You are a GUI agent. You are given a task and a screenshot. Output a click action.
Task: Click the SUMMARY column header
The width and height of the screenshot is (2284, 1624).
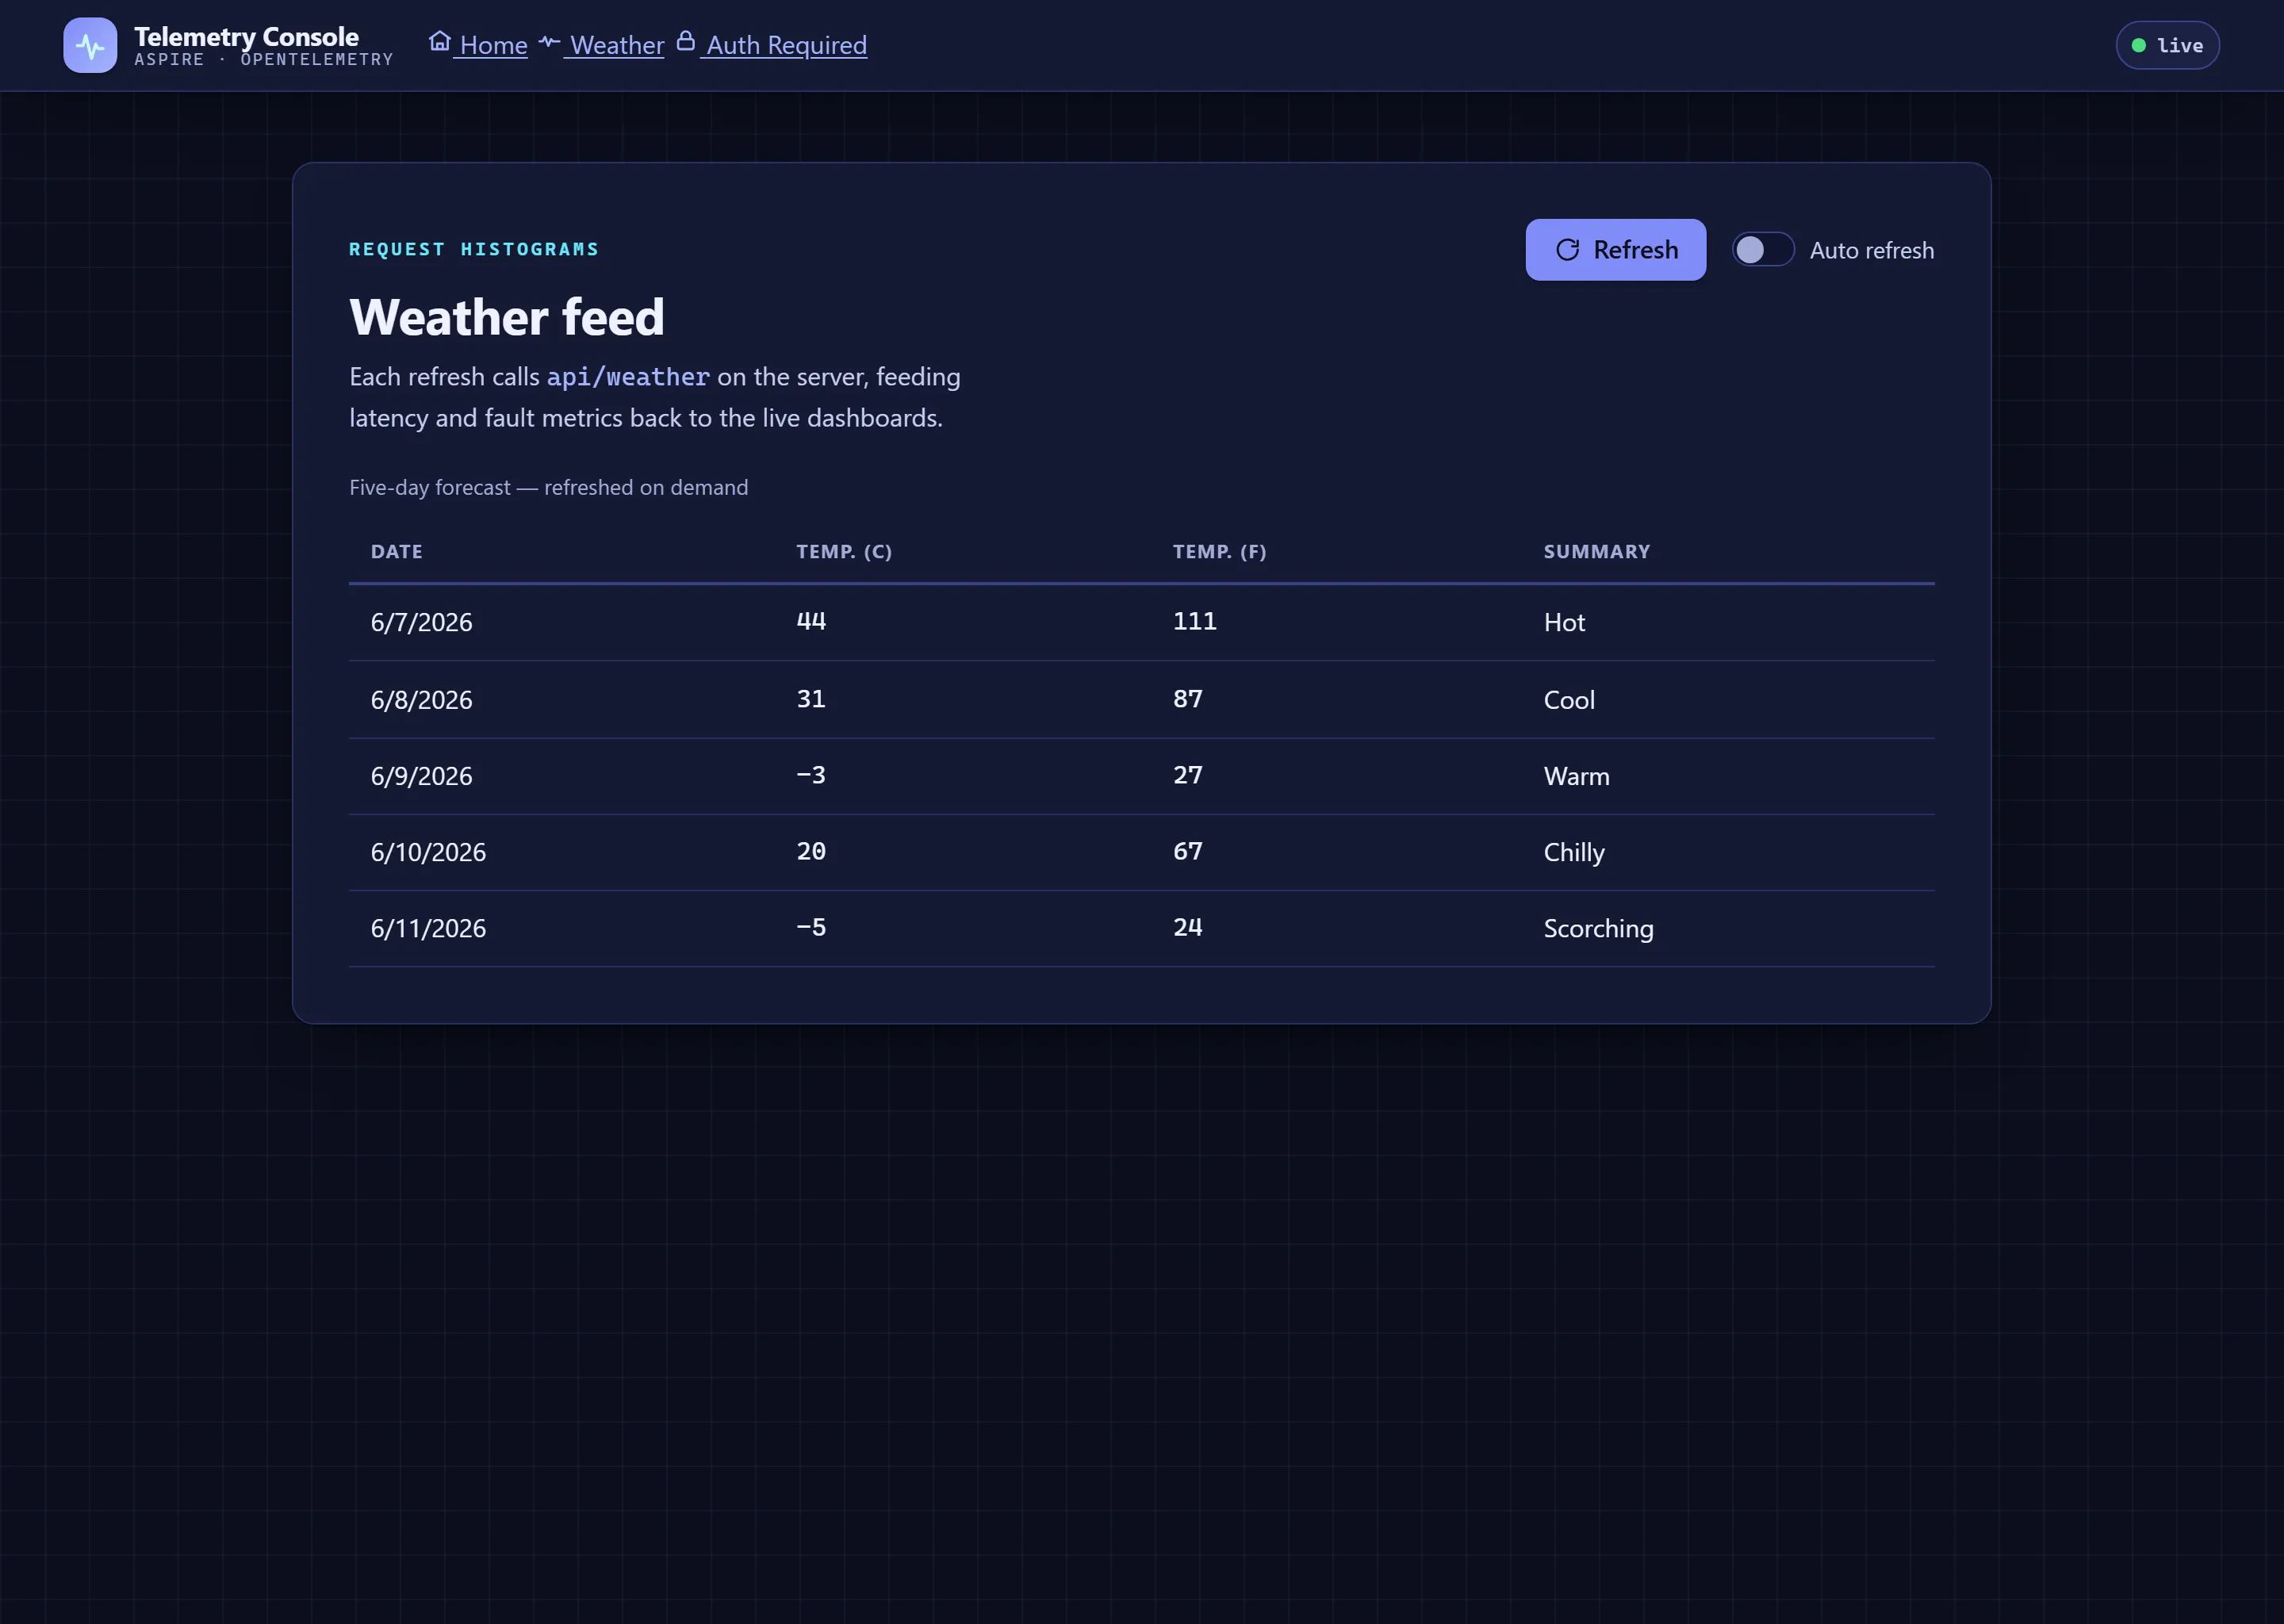click(x=1596, y=552)
